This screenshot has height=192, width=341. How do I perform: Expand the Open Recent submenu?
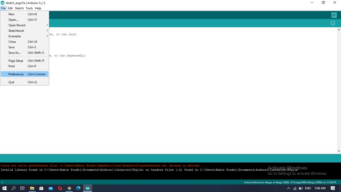pyautogui.click(x=25, y=25)
